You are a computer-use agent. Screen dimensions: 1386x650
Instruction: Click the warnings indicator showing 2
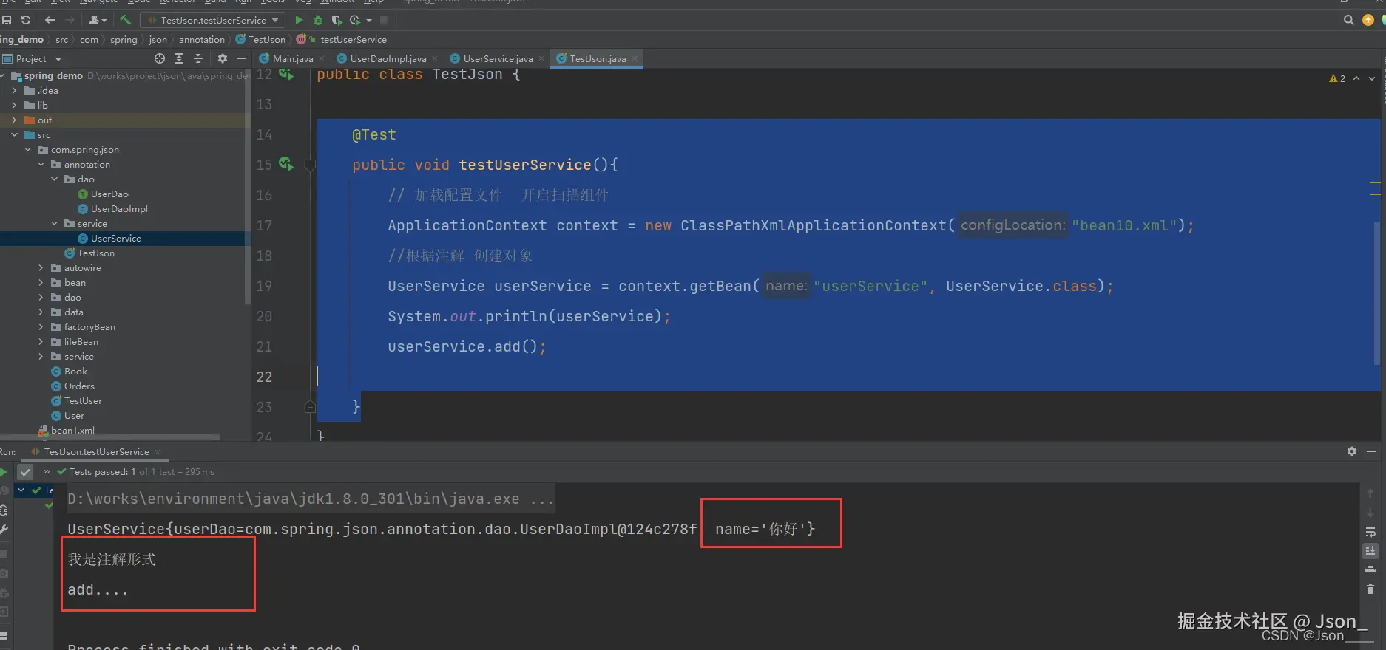pyautogui.click(x=1337, y=78)
